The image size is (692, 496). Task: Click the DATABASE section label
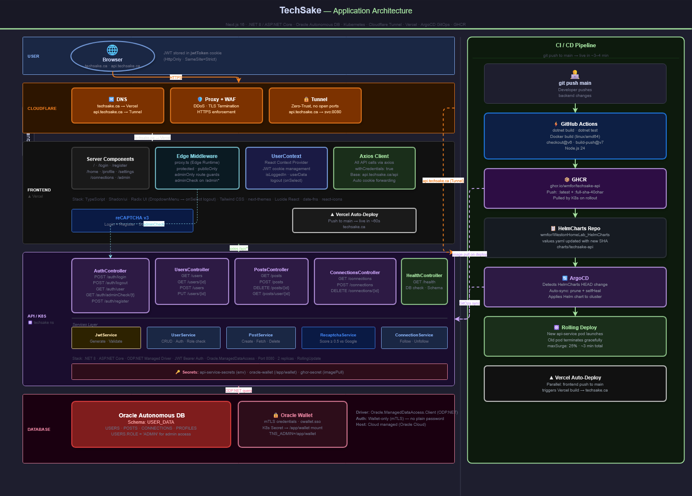pyautogui.click(x=39, y=429)
